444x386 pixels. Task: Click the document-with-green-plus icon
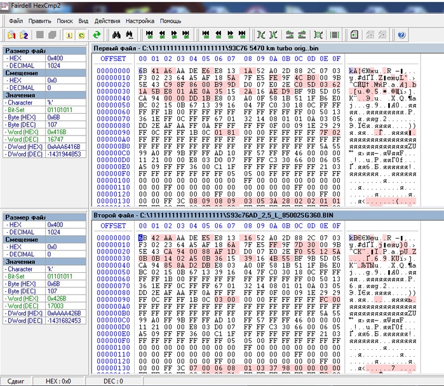[x=354, y=35]
